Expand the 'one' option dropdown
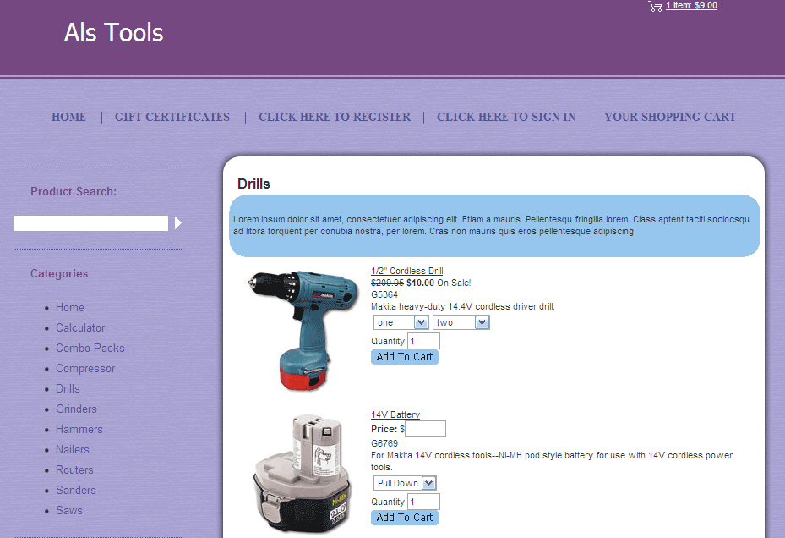Viewport: 785px width, 538px height. coord(401,322)
